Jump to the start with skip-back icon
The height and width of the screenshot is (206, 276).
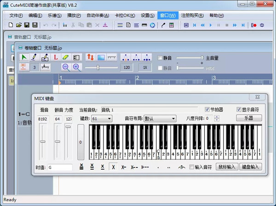click(195, 25)
